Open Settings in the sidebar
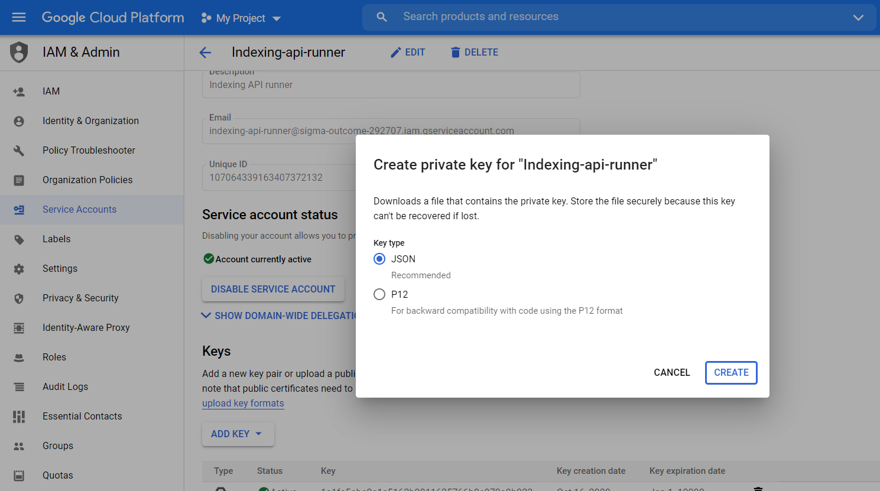The width and height of the screenshot is (880, 491). coord(60,268)
